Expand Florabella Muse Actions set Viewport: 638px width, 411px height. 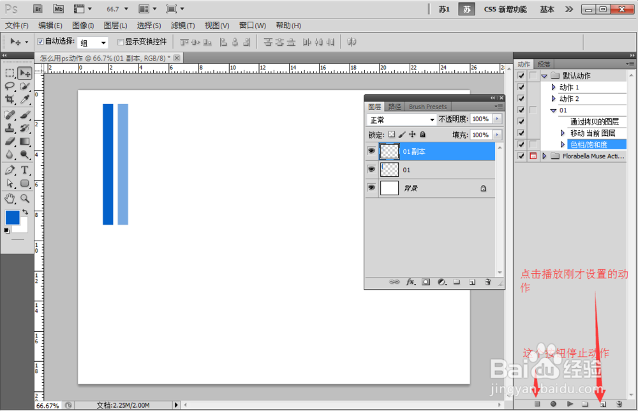[544, 156]
